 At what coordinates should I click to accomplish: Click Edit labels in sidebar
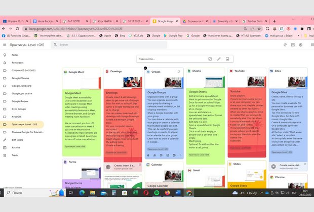pyautogui.click(x=18, y=140)
